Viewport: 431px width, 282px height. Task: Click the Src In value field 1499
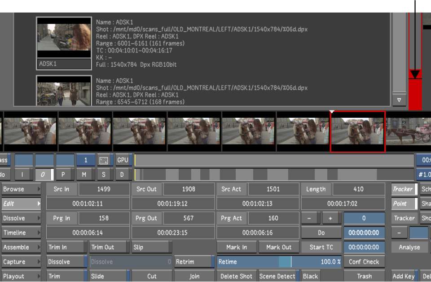click(x=104, y=189)
